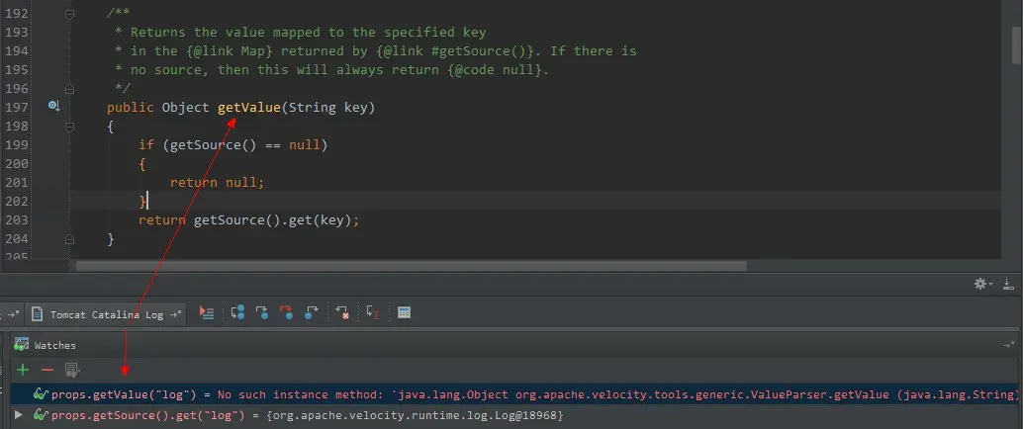Click the red Force Step Into icon
Viewport: 1023px width, 429px height.
point(286,313)
